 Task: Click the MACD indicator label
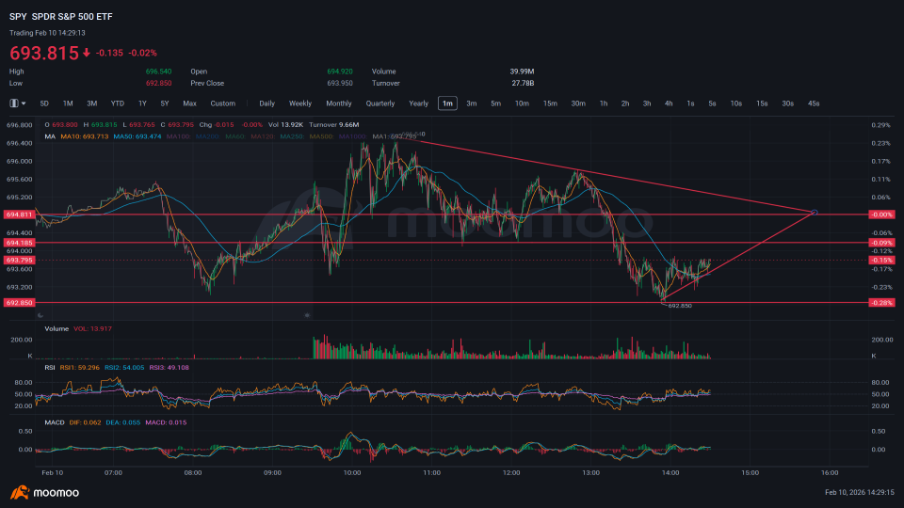click(55, 422)
